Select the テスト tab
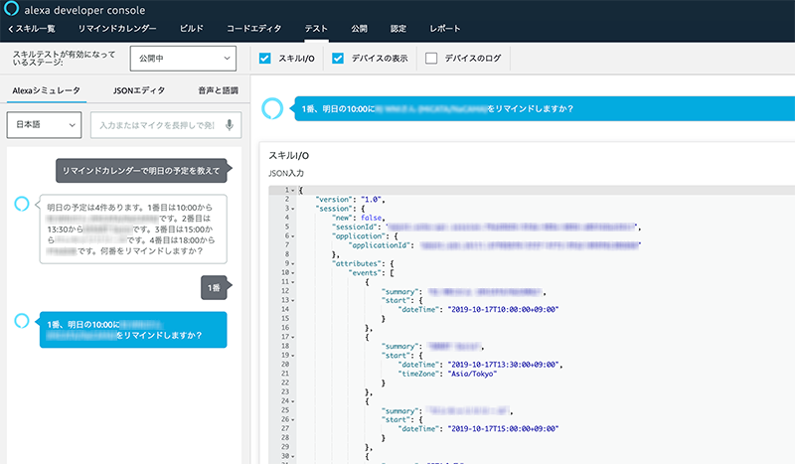This screenshot has height=464, width=795. pyautogui.click(x=316, y=29)
